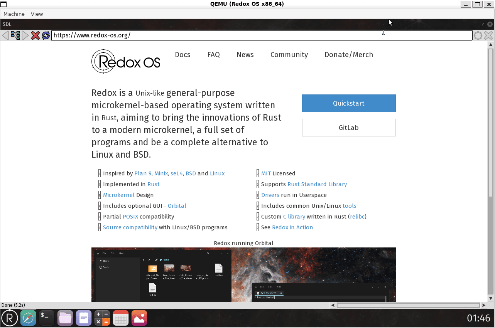This screenshot has height=328, width=495.
Task: Launch the text editor from the taskbar
Action: pyautogui.click(x=84, y=318)
